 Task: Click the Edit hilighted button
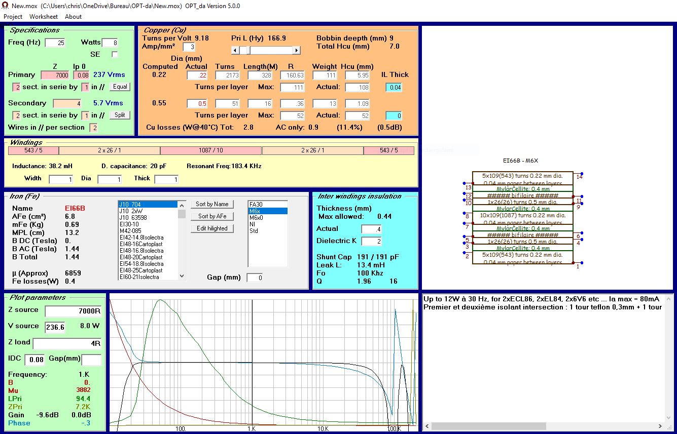tap(212, 228)
